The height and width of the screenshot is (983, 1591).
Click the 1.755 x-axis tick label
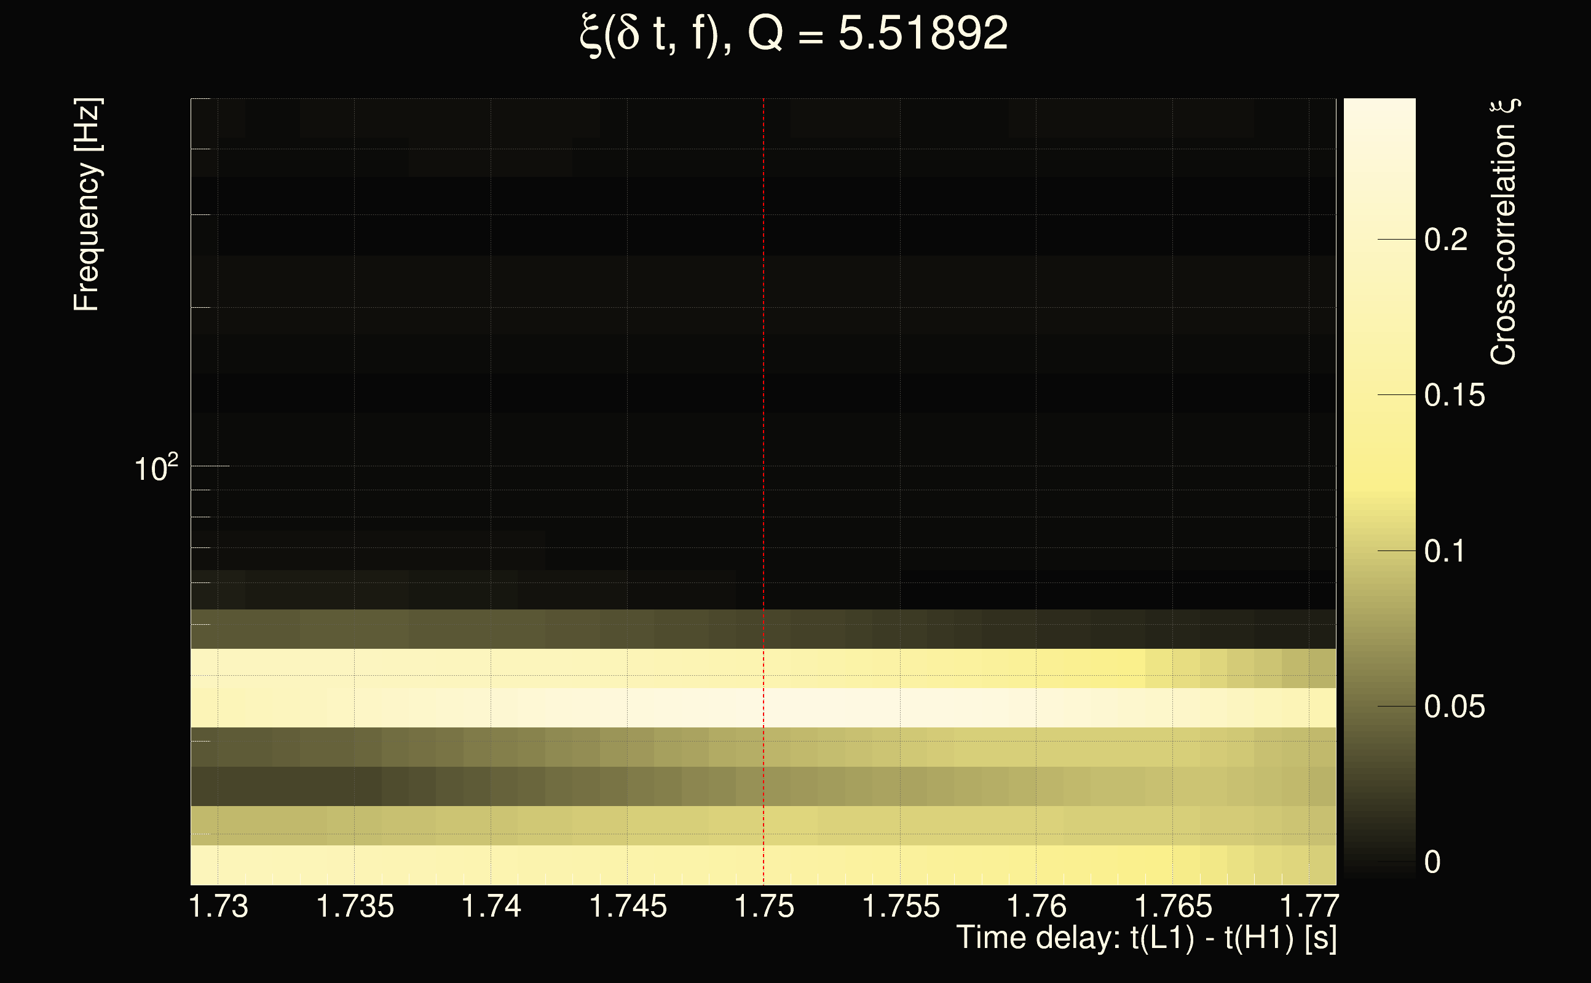[901, 906]
